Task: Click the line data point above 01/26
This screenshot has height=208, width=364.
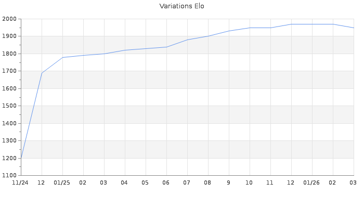Action: point(312,24)
